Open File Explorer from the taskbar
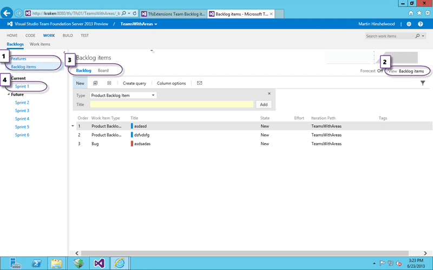The image size is (433, 270). tap(57, 264)
